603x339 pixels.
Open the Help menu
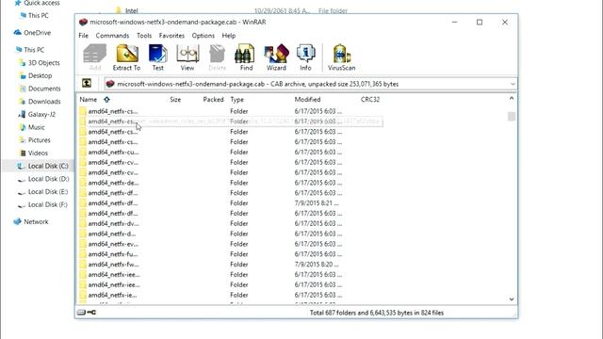coord(228,36)
